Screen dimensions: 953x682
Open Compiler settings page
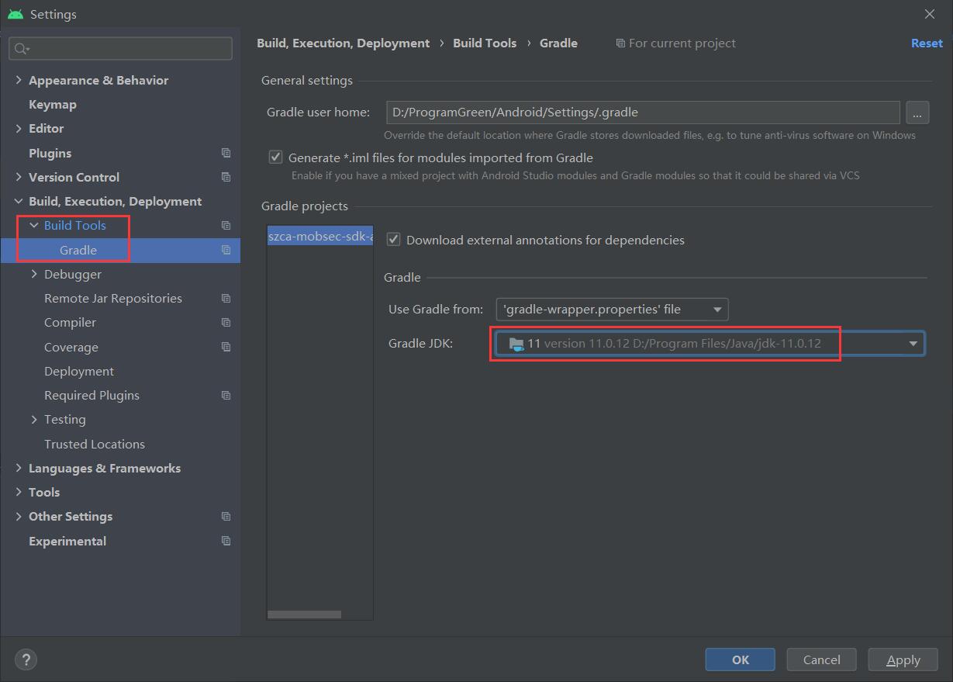71,322
